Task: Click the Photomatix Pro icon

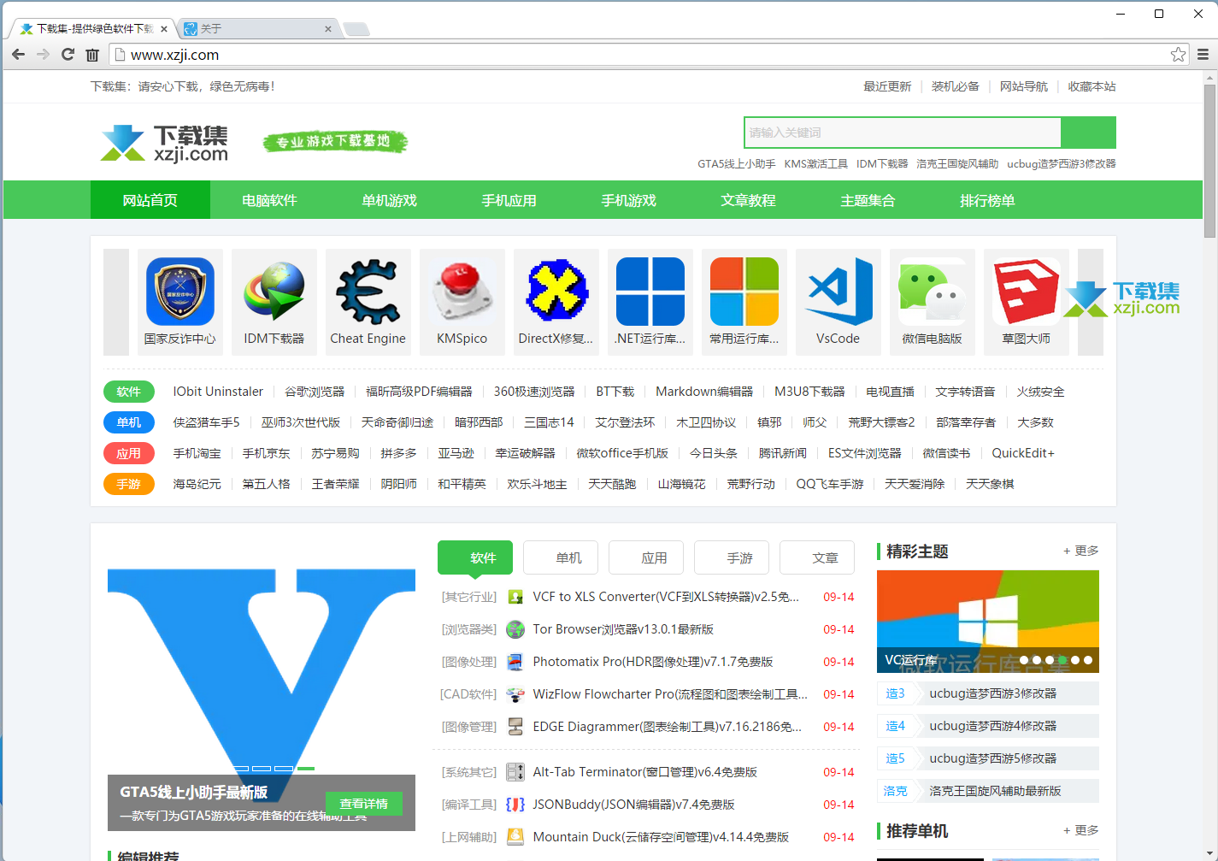Action: (x=515, y=662)
